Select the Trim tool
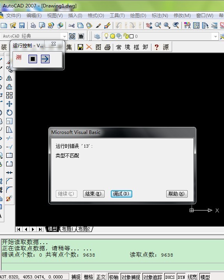This screenshot has width=224, height=280. 9,138
